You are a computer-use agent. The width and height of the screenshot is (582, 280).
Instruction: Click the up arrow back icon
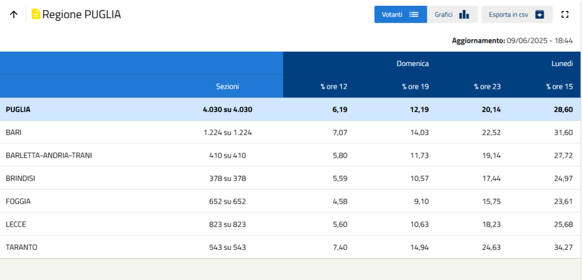click(x=14, y=15)
